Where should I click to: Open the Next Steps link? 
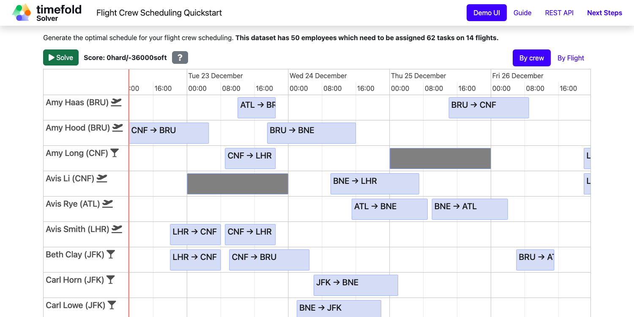pos(604,13)
